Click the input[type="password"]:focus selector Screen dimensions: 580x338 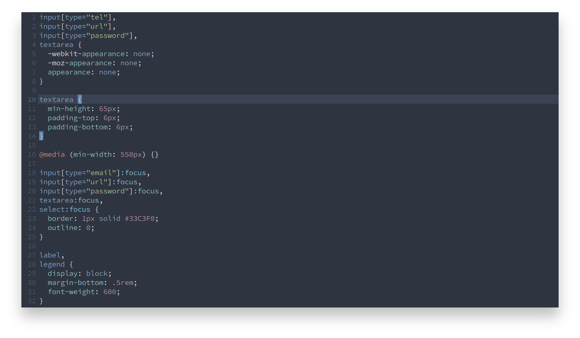99,191
